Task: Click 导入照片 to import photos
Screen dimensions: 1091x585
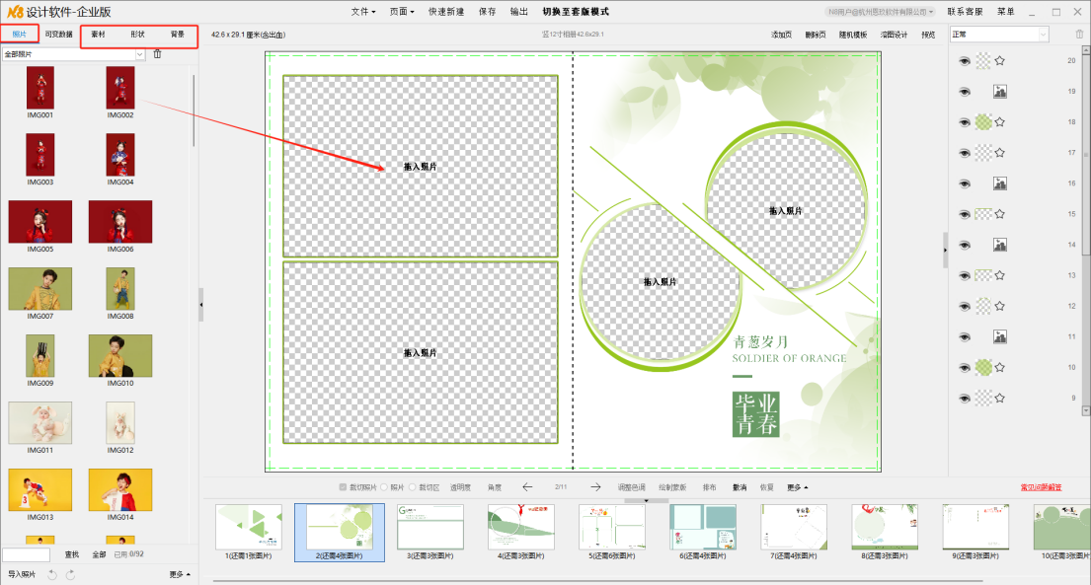Action: (22, 574)
